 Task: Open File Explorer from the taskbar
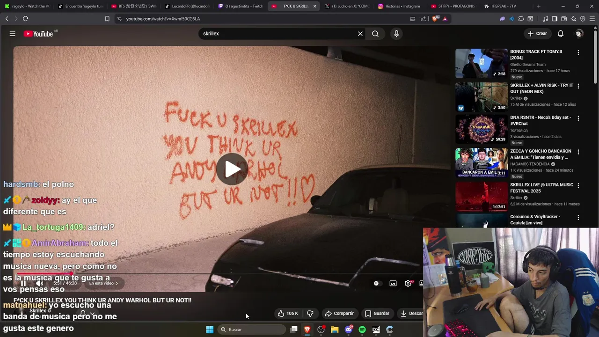click(x=335, y=330)
